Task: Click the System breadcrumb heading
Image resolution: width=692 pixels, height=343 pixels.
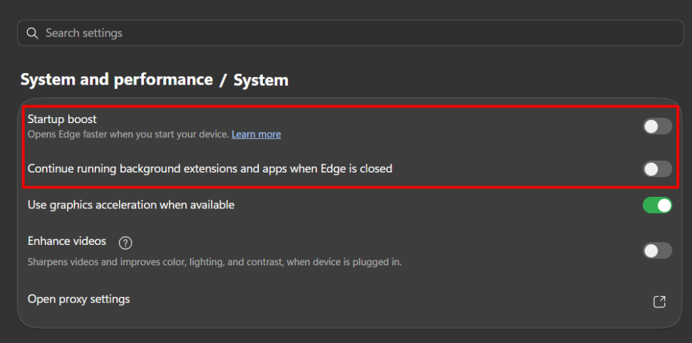Action: tap(261, 81)
